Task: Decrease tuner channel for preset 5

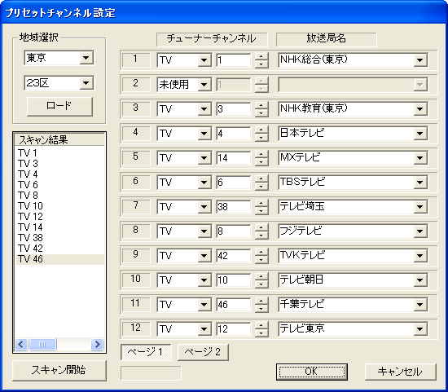Action: (x=261, y=161)
